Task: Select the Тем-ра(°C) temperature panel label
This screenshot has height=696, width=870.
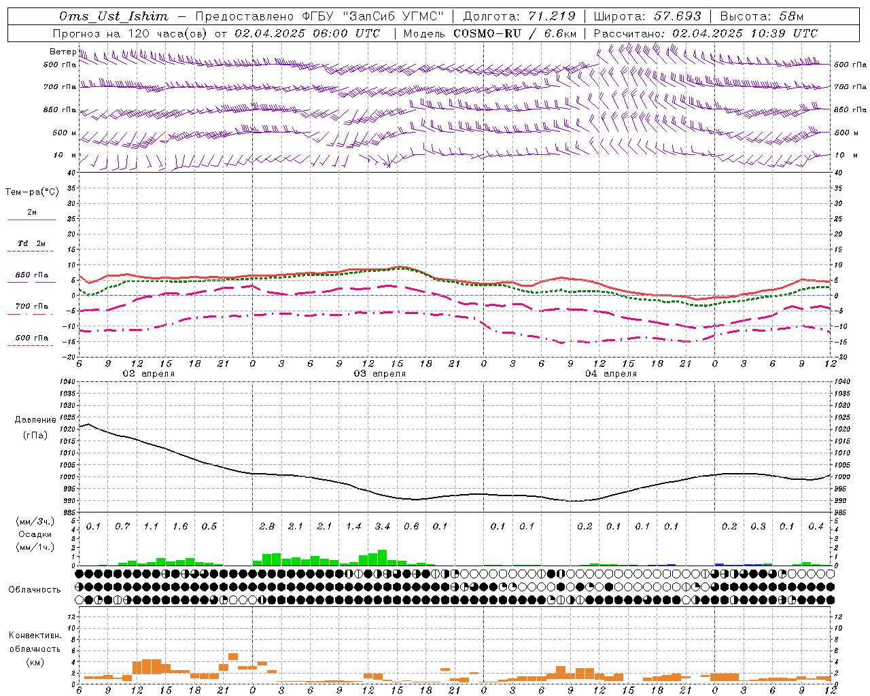Action: click(x=32, y=192)
